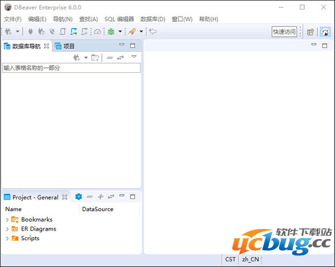The width and height of the screenshot is (335, 267).
Task: Open the 文件(F) menu
Action: [x=13, y=19]
